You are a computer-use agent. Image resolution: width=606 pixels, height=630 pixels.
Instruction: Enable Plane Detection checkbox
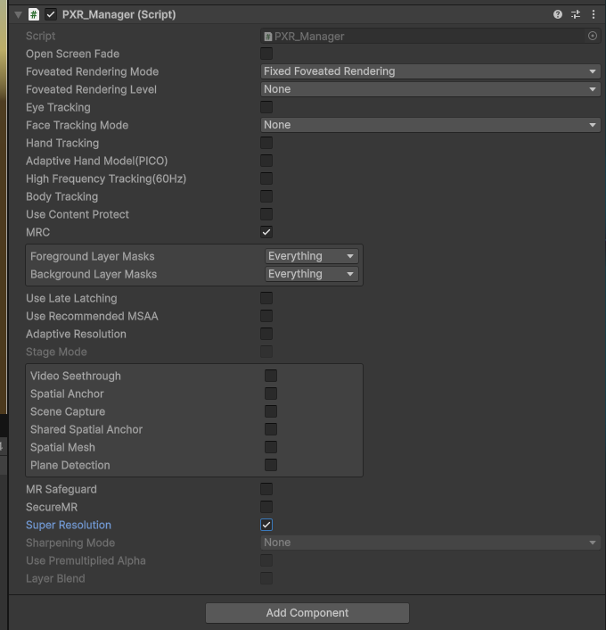click(x=271, y=465)
